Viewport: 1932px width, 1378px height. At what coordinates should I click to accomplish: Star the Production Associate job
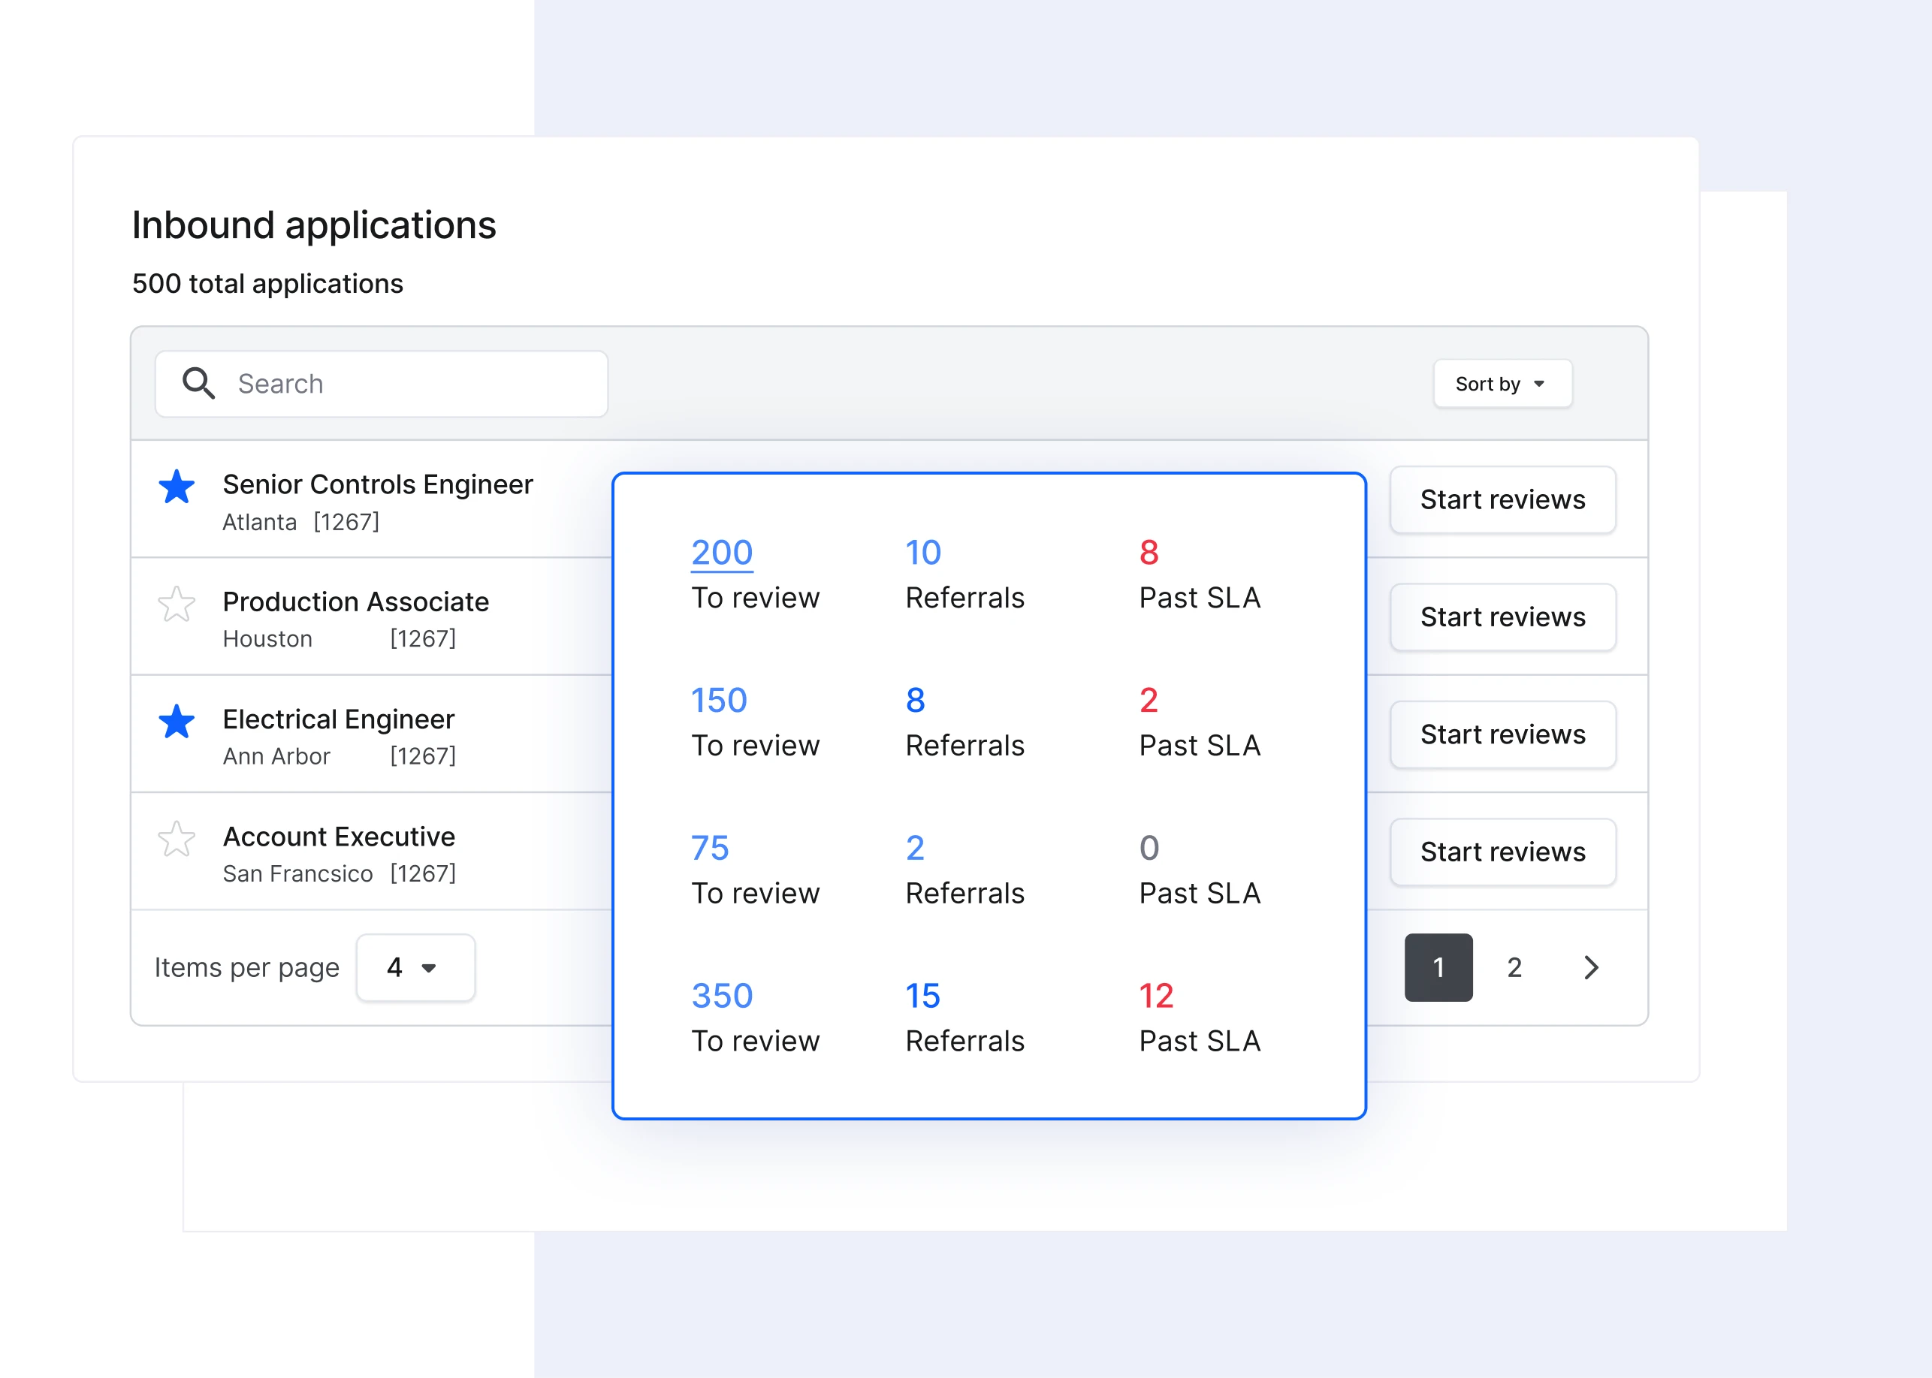tap(176, 605)
